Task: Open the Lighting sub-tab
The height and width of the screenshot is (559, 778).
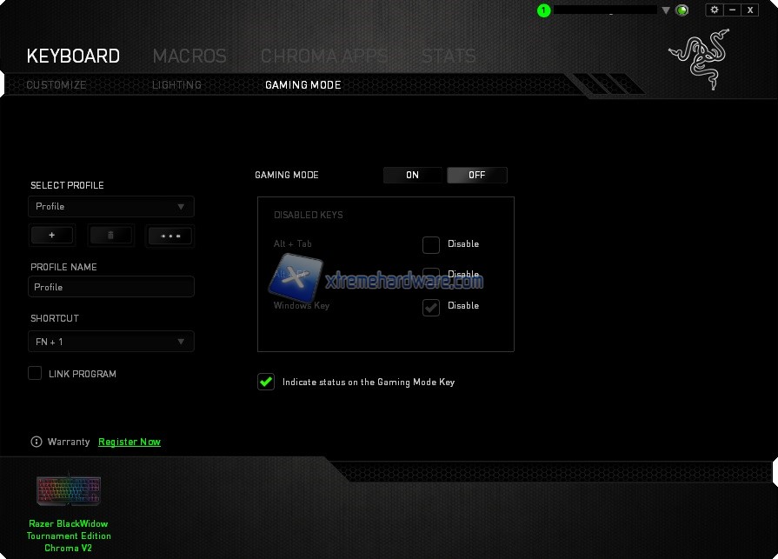Action: pyautogui.click(x=176, y=85)
